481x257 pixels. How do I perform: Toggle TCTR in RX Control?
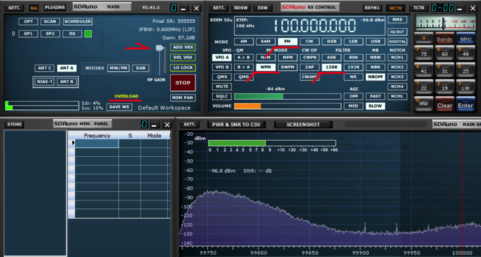[x=419, y=8]
